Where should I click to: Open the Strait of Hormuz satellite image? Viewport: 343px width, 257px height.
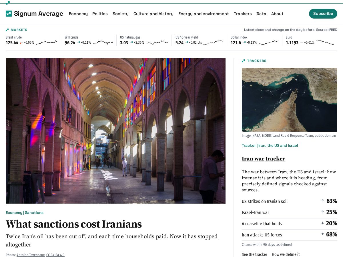(290, 100)
